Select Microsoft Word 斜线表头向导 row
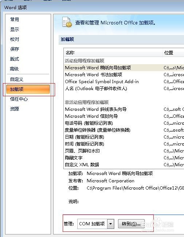184x237 pixels. click(124, 109)
